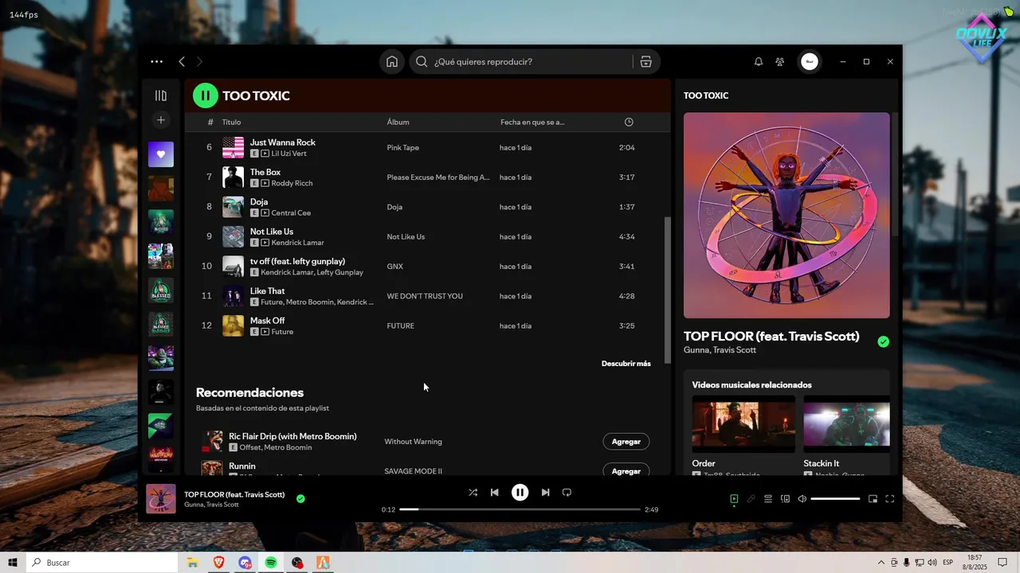
Task: Open related video Order thumbnail
Action: coord(743,424)
